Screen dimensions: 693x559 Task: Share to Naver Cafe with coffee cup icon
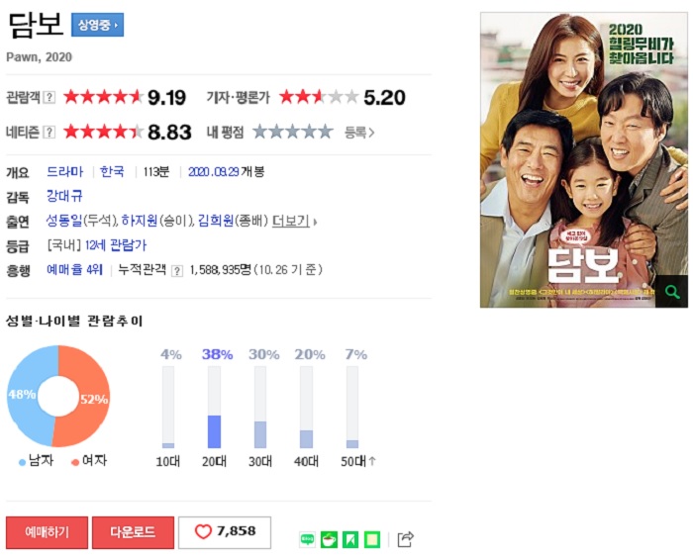[x=329, y=539]
